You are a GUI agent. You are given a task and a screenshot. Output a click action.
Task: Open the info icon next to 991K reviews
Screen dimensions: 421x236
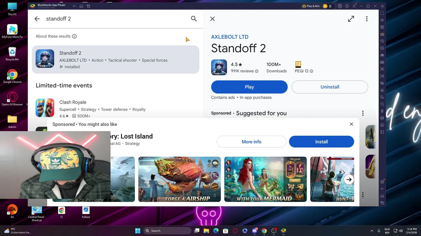tap(257, 71)
